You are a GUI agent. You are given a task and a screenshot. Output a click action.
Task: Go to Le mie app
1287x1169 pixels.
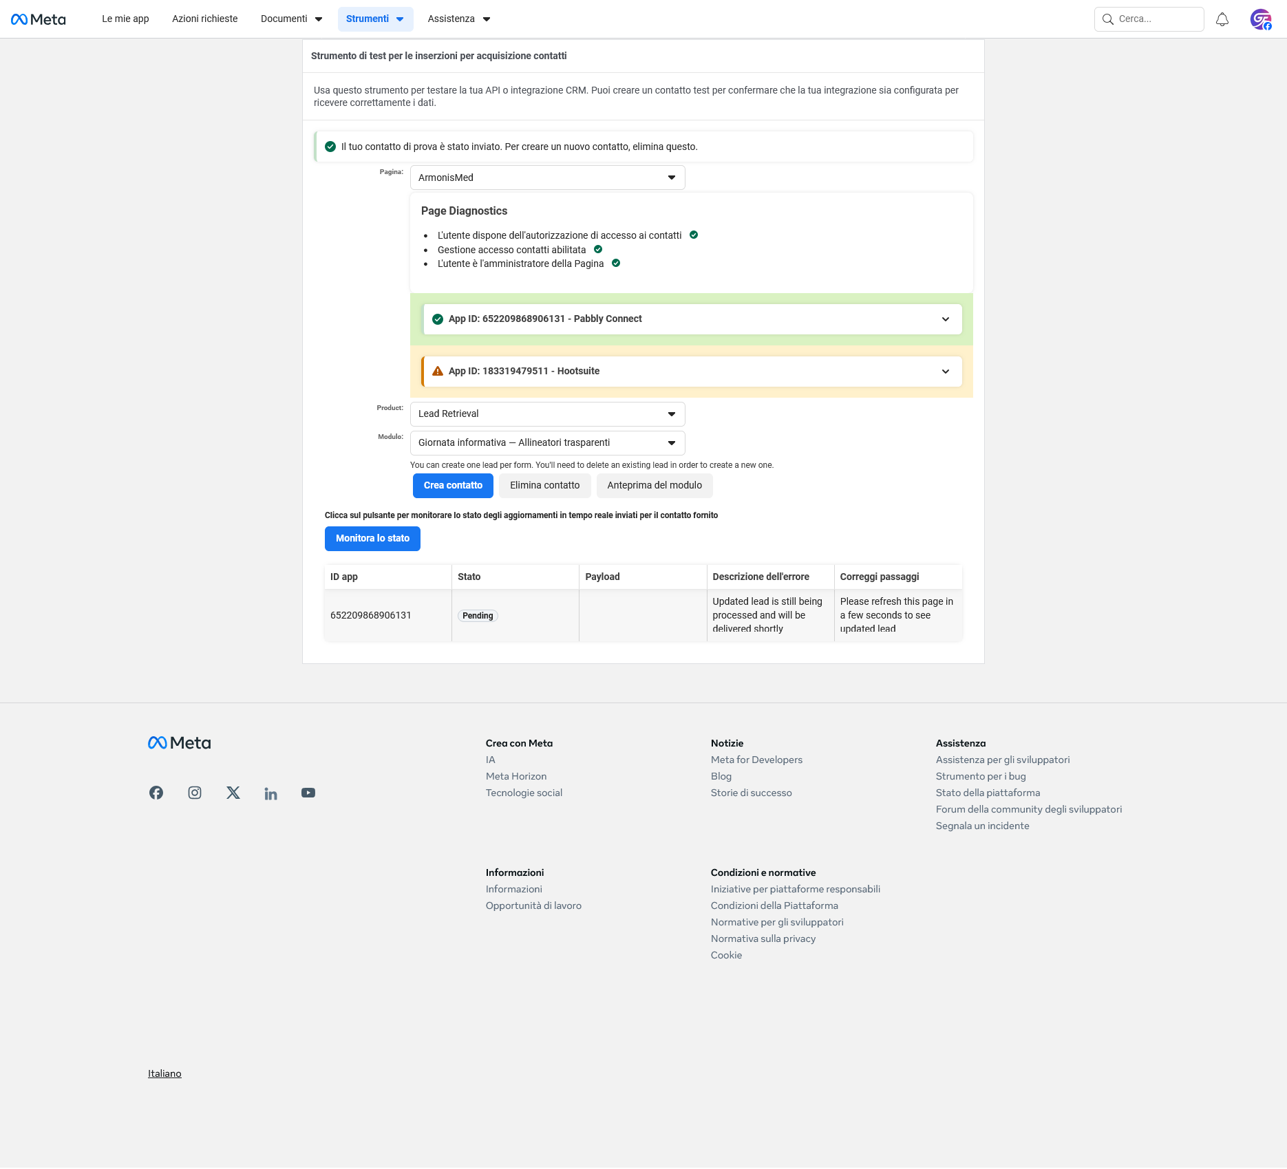125,19
